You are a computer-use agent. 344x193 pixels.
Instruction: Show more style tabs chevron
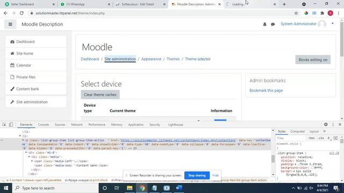point(325,131)
